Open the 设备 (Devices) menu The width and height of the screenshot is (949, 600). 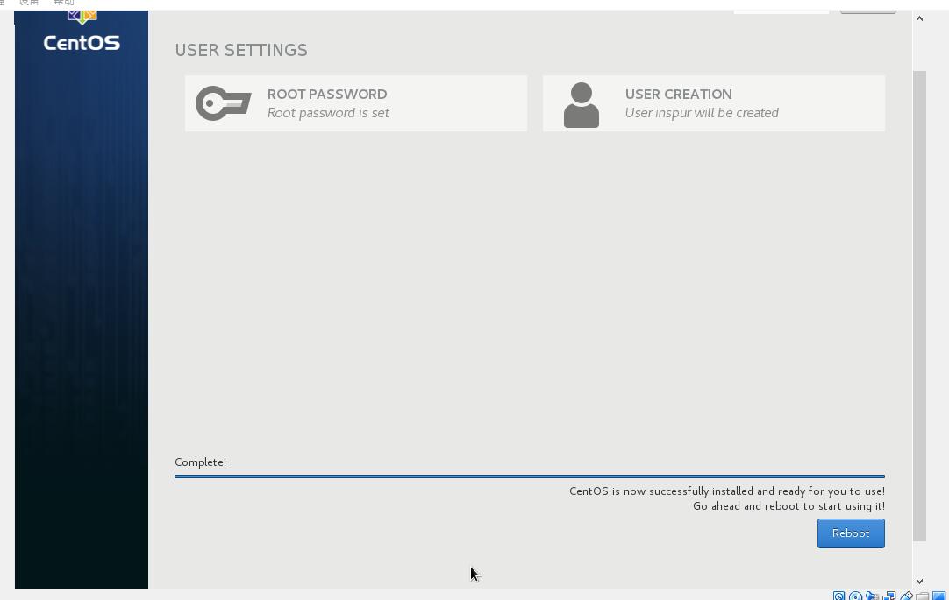[29, 3]
